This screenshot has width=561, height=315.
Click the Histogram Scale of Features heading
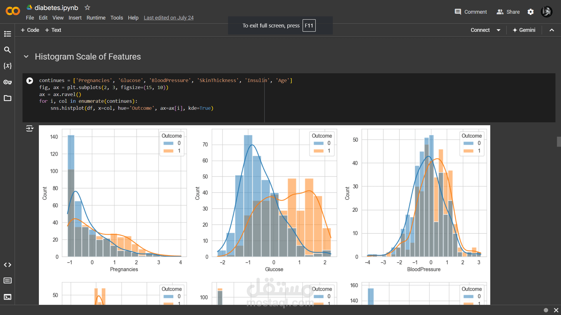88,57
